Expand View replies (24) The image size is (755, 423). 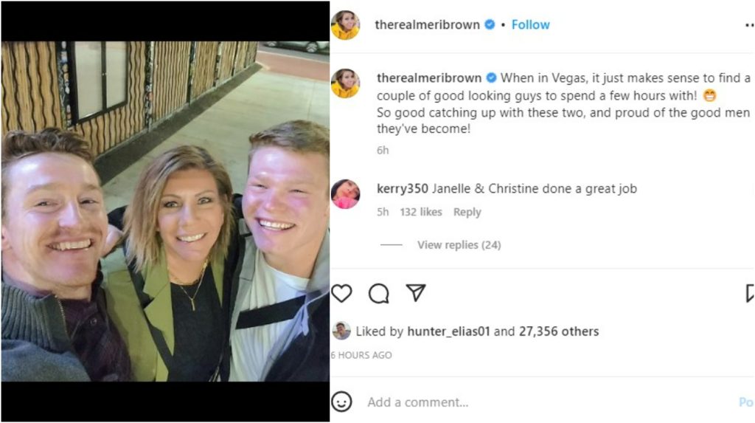pyautogui.click(x=459, y=245)
